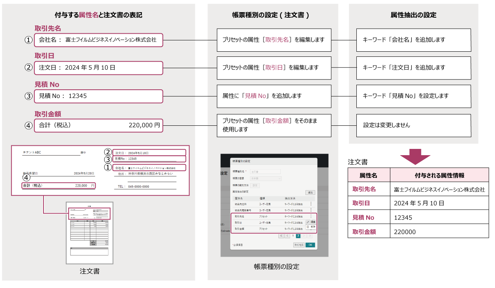Click box キーワード「注文日」を追加します

414,67
